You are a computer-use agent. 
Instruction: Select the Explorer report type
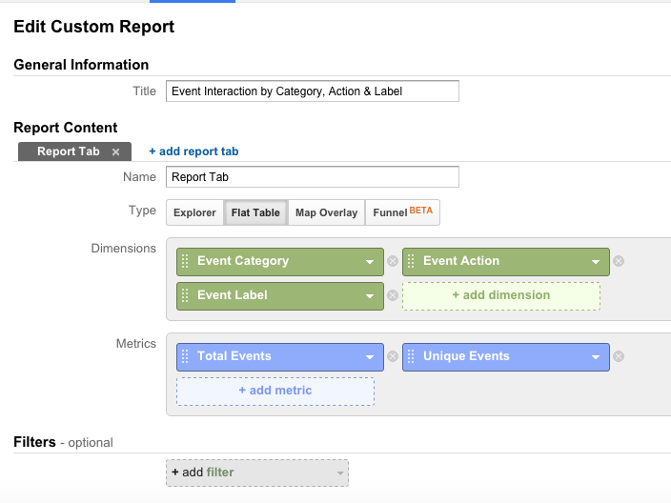tap(194, 212)
